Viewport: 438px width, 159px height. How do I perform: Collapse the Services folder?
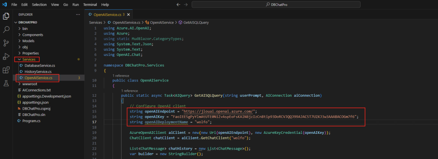pos(49,59)
